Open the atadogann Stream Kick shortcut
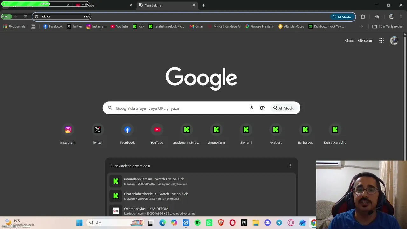This screenshot has width=407, height=229. point(187,134)
